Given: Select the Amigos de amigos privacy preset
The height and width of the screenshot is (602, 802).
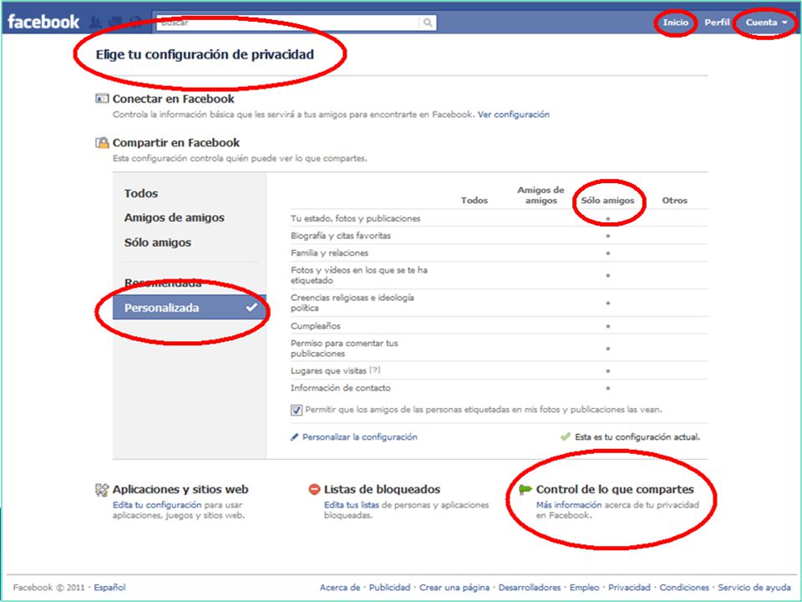Looking at the screenshot, I should pyautogui.click(x=174, y=217).
